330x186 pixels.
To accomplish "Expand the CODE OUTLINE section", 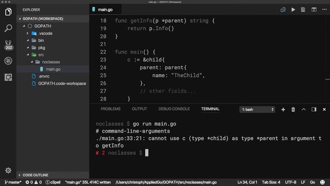I will (x=53, y=175).
